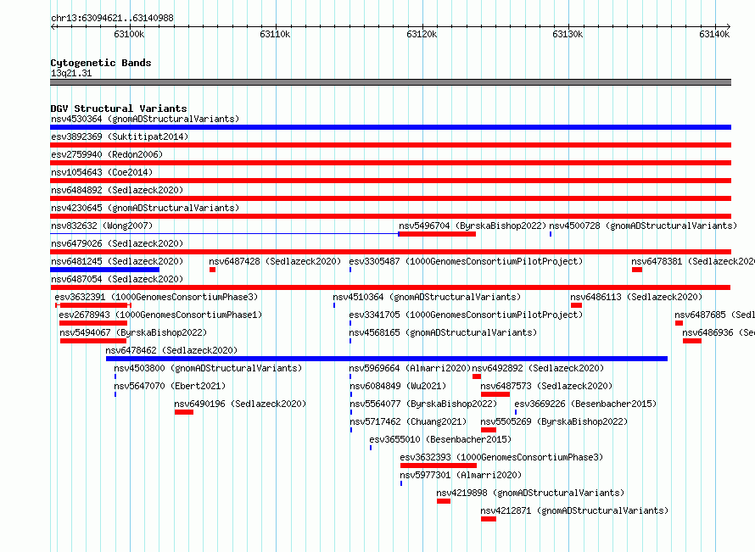Click the 63100k ruler position

[129, 35]
